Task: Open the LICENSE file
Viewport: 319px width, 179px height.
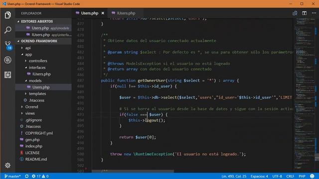Action: pyautogui.click(x=43, y=153)
